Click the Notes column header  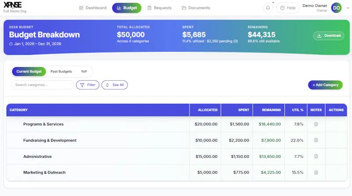316,110
